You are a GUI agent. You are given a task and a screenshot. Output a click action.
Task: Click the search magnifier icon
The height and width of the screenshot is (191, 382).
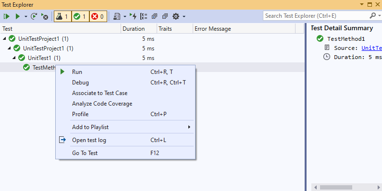(372, 15)
